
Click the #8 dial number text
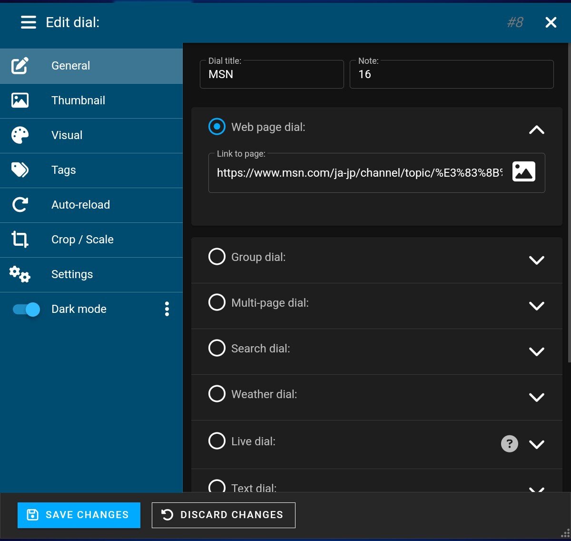[x=515, y=22]
